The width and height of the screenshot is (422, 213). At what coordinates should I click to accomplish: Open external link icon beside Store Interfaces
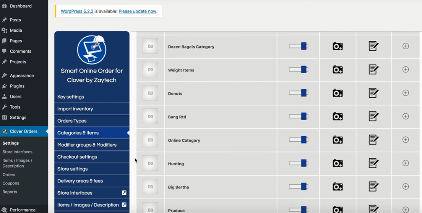(124, 193)
